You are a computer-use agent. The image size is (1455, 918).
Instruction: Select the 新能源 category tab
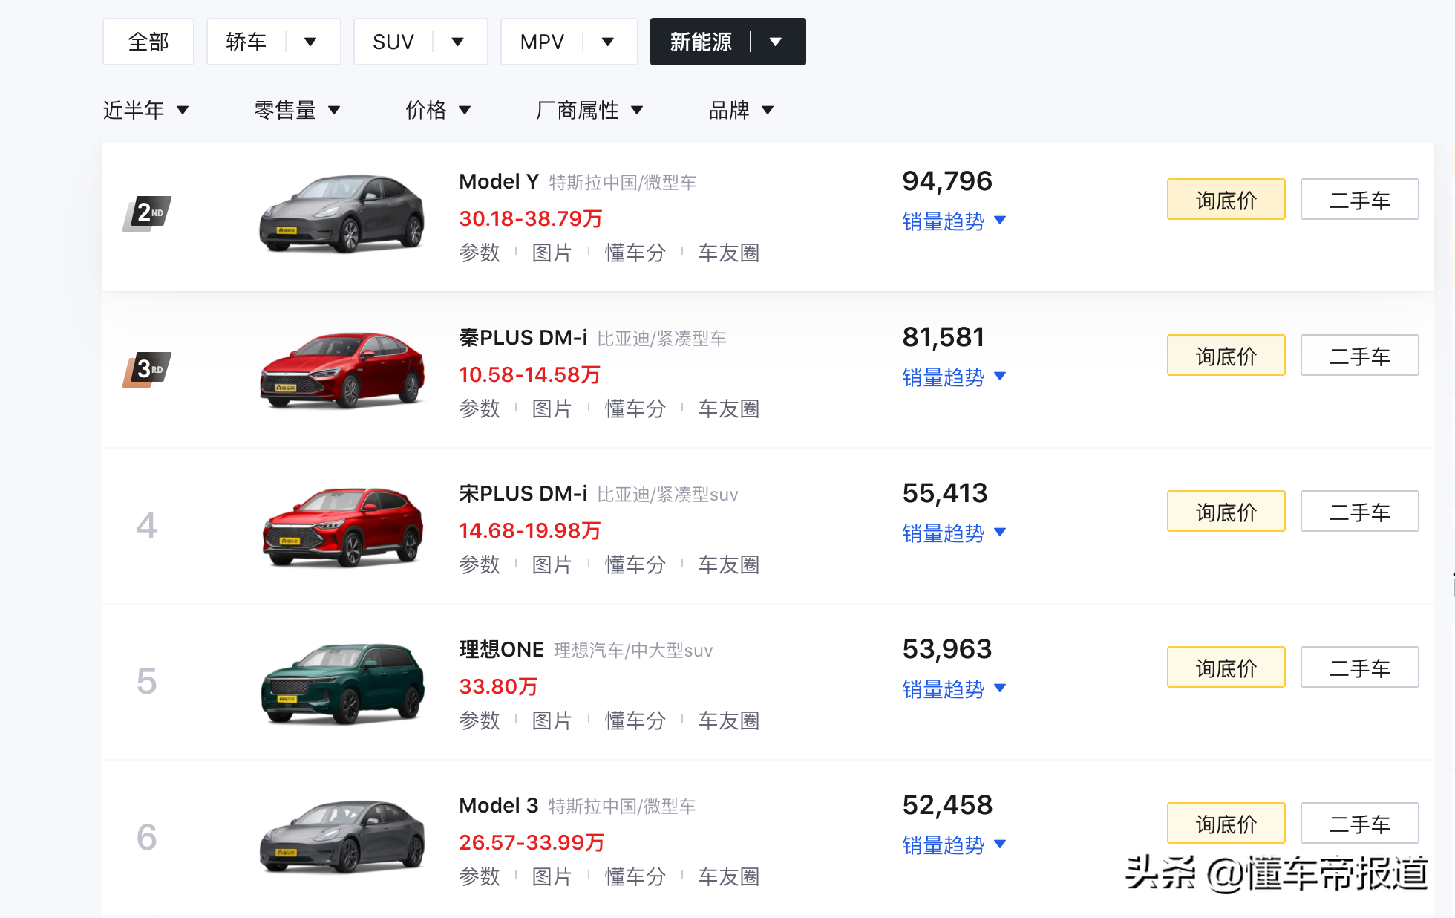[x=701, y=42]
